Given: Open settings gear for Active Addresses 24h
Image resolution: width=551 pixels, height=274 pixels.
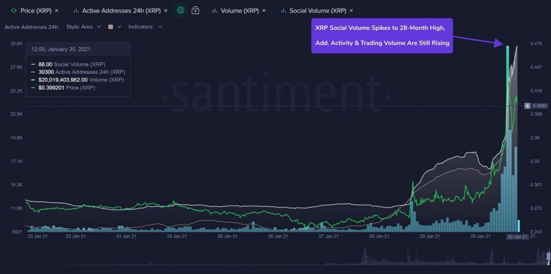Looking at the screenshot, I should [x=181, y=10].
